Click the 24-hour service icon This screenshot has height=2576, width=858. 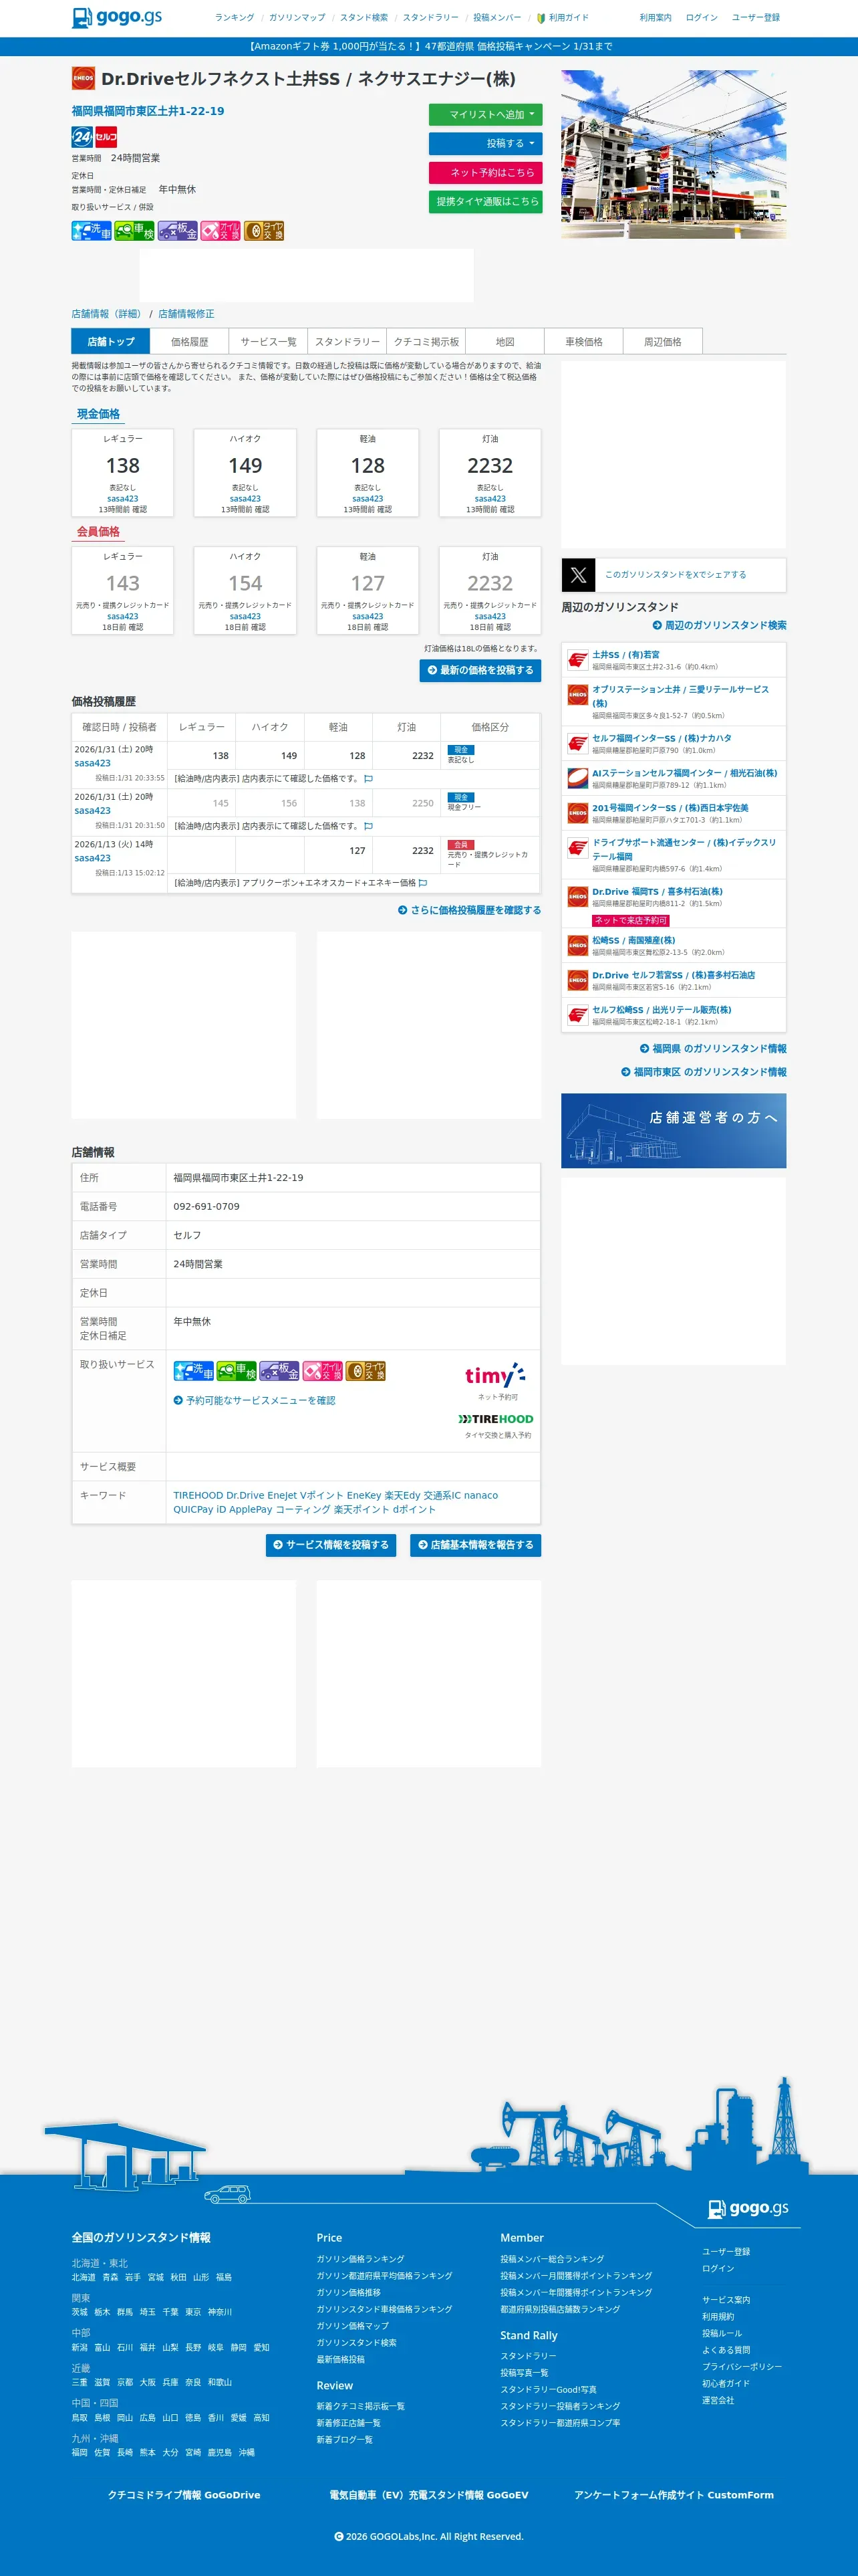(82, 137)
